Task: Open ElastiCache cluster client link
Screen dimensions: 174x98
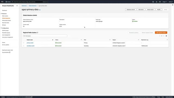Action: click(x=7, y=50)
